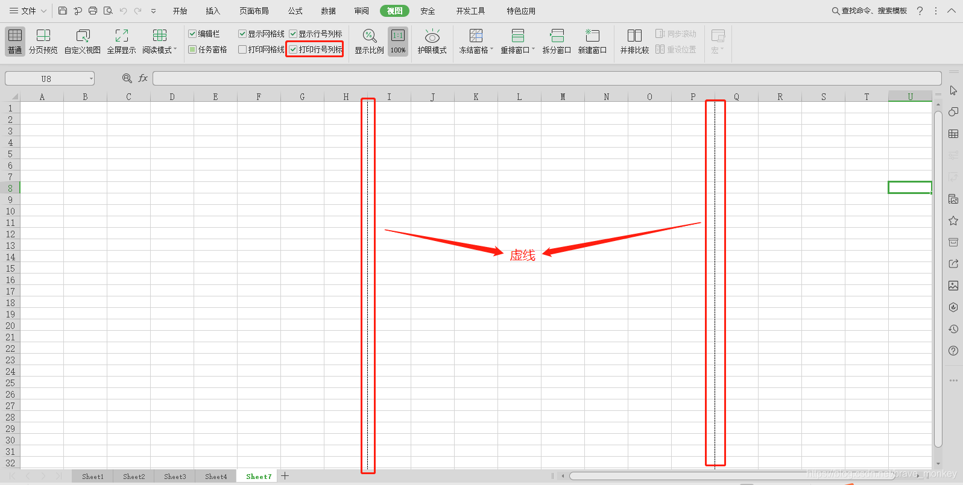Open the Name Box dropdown arrow

point(91,78)
